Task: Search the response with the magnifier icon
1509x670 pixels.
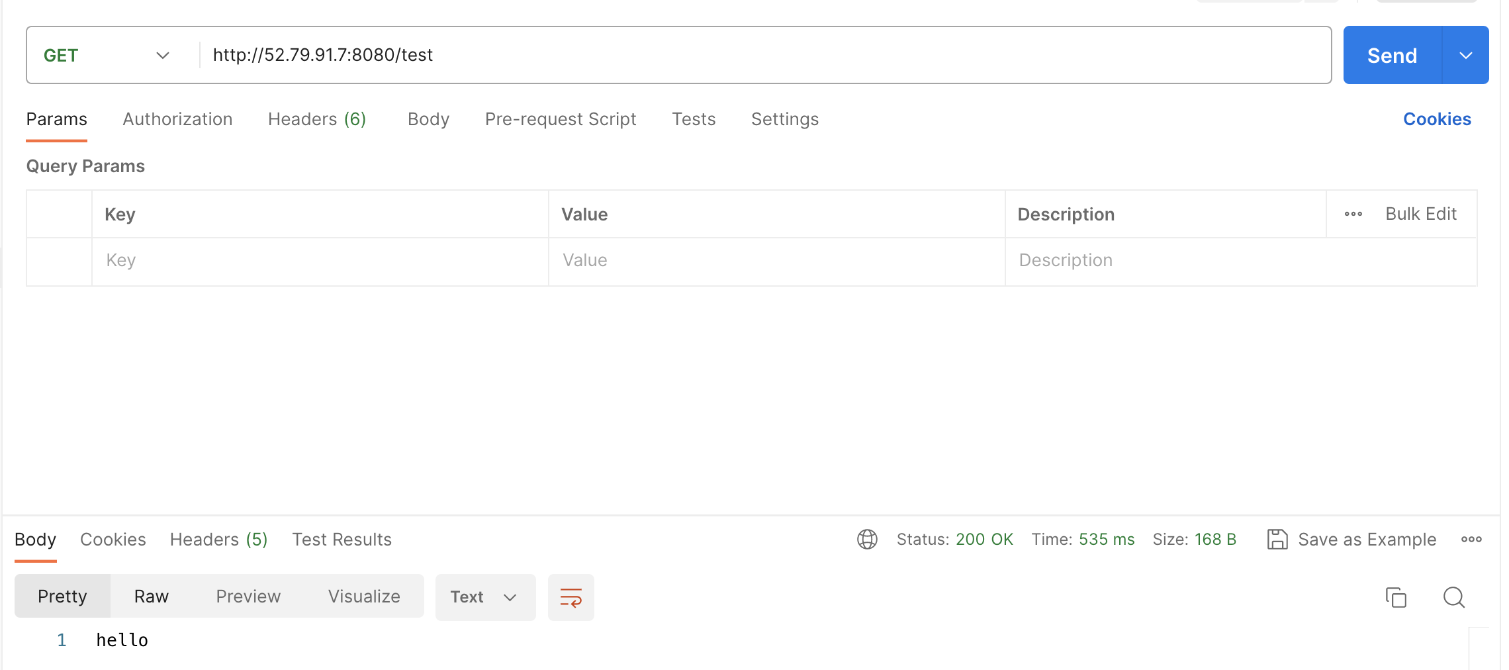Action: pos(1454,597)
